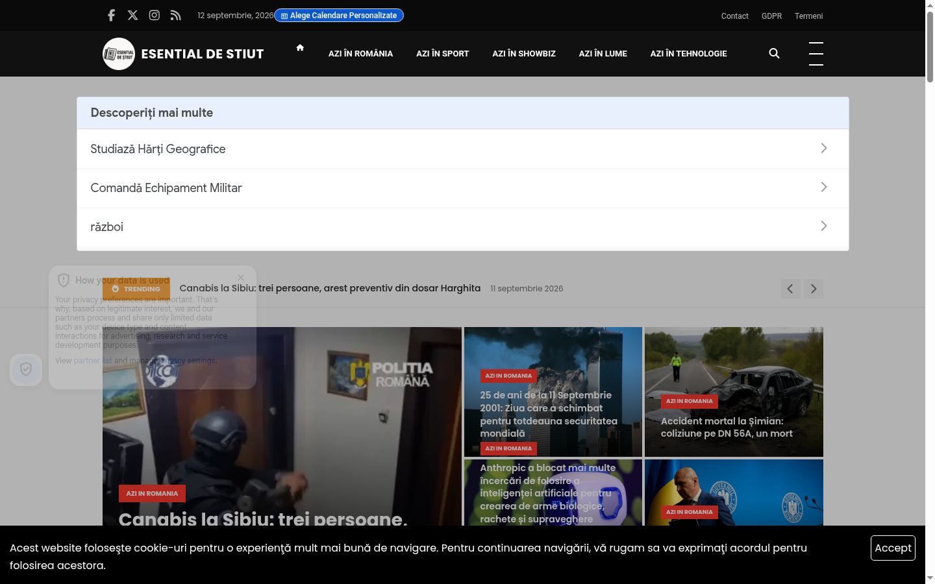
Task: Open the X (Twitter) social icon
Action: tap(132, 15)
